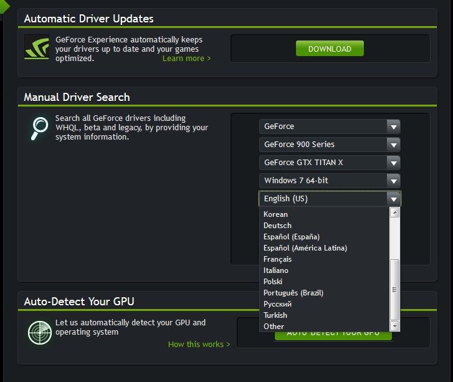The image size is (453, 382).
Task: Click the radar auto-detect GPU icon
Action: click(40, 333)
